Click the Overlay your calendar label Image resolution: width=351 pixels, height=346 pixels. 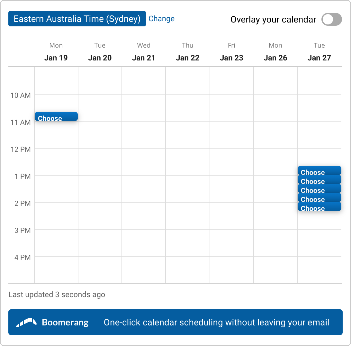(273, 20)
